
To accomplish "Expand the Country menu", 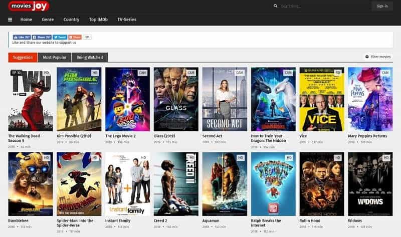I will pyautogui.click(x=71, y=20).
